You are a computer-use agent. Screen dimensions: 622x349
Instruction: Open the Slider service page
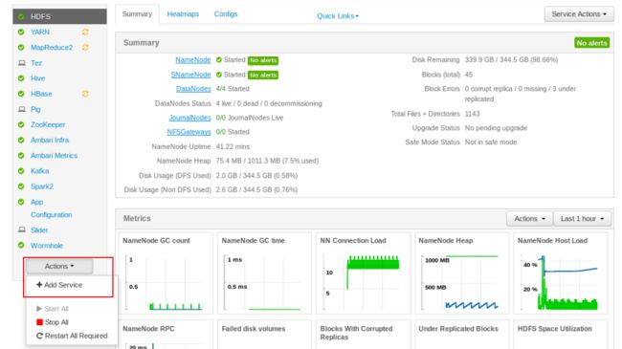[x=39, y=229]
